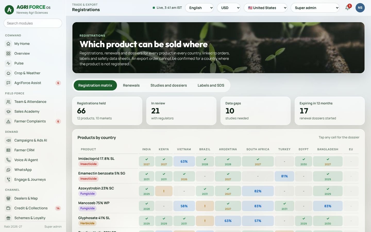
Task: Click the Data gaps card
Action: click(x=256, y=111)
